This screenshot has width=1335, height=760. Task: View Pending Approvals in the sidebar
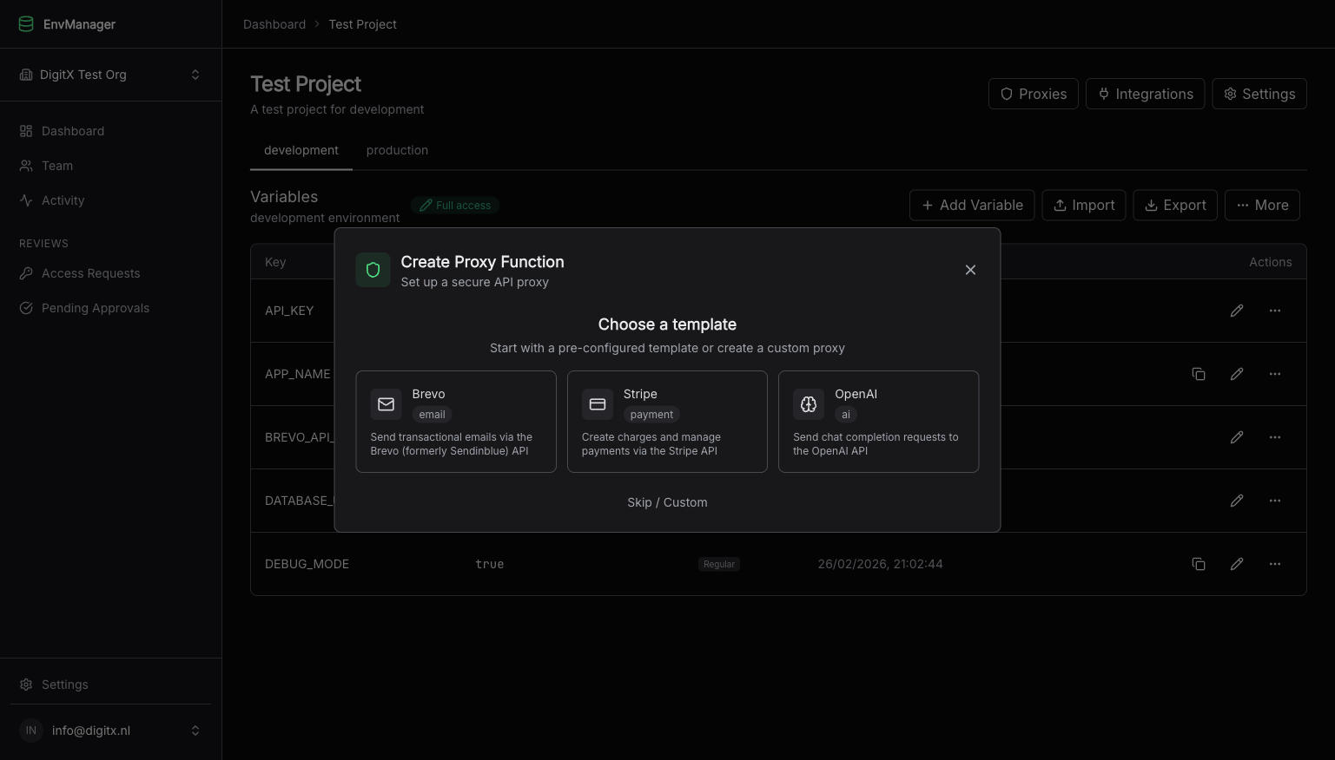[x=111, y=308]
